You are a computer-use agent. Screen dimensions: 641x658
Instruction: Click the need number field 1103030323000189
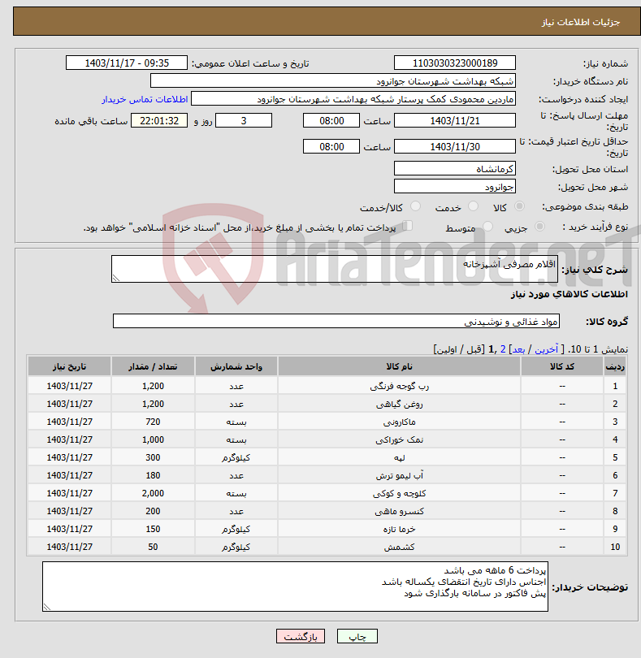click(x=455, y=63)
